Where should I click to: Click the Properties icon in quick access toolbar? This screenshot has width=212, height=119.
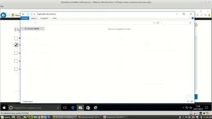click(x=28, y=14)
